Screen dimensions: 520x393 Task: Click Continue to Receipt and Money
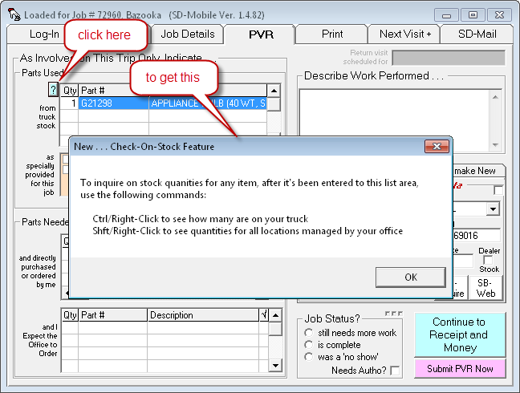459,334
